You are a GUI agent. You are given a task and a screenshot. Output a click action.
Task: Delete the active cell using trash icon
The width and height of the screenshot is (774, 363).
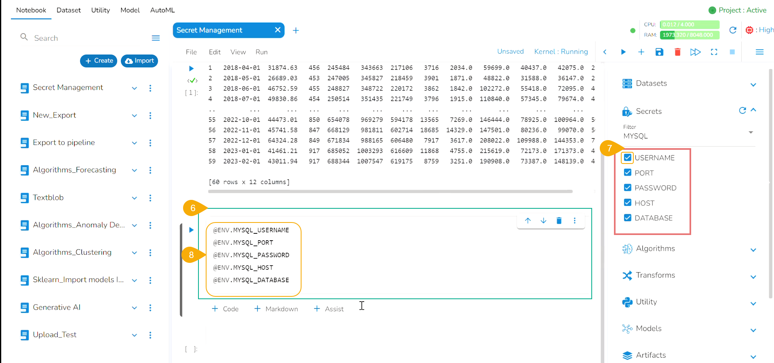(x=559, y=220)
